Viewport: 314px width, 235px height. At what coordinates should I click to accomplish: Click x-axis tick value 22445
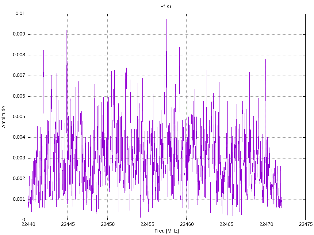point(68,224)
